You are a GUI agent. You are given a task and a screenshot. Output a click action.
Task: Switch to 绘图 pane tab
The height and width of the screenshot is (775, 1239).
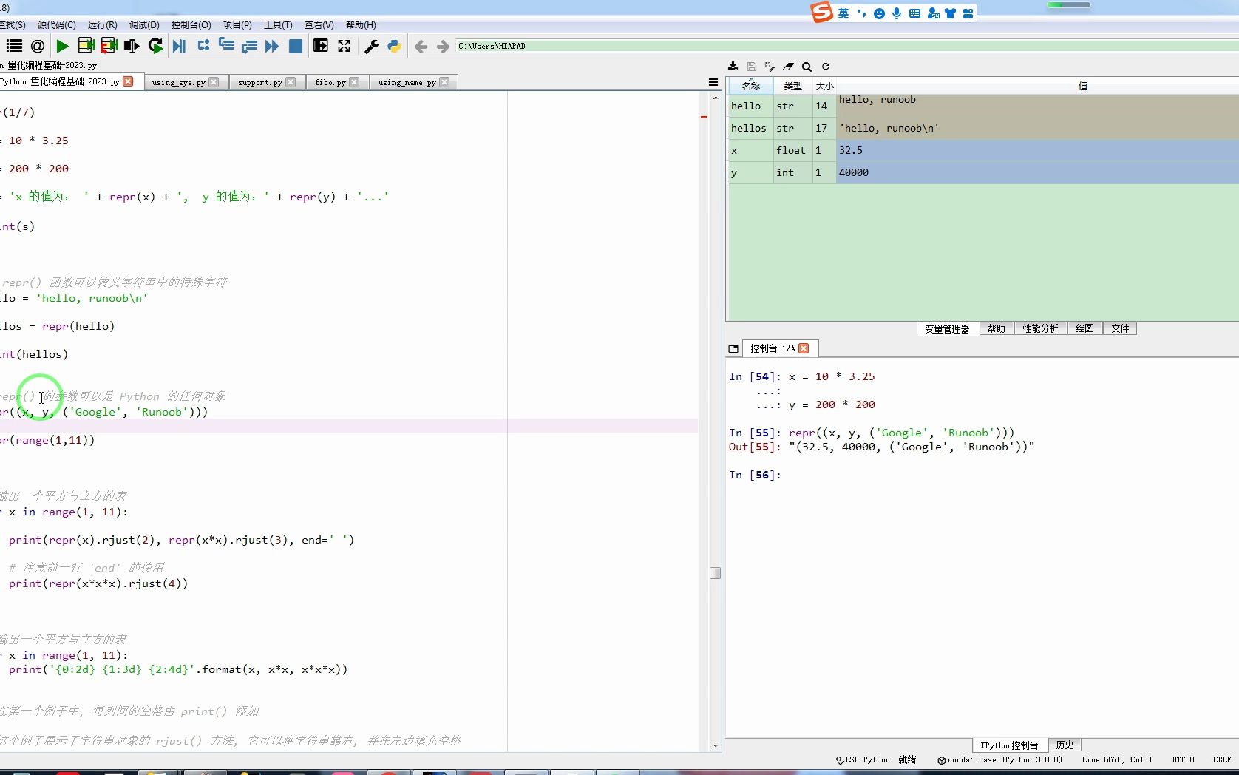[1084, 328]
